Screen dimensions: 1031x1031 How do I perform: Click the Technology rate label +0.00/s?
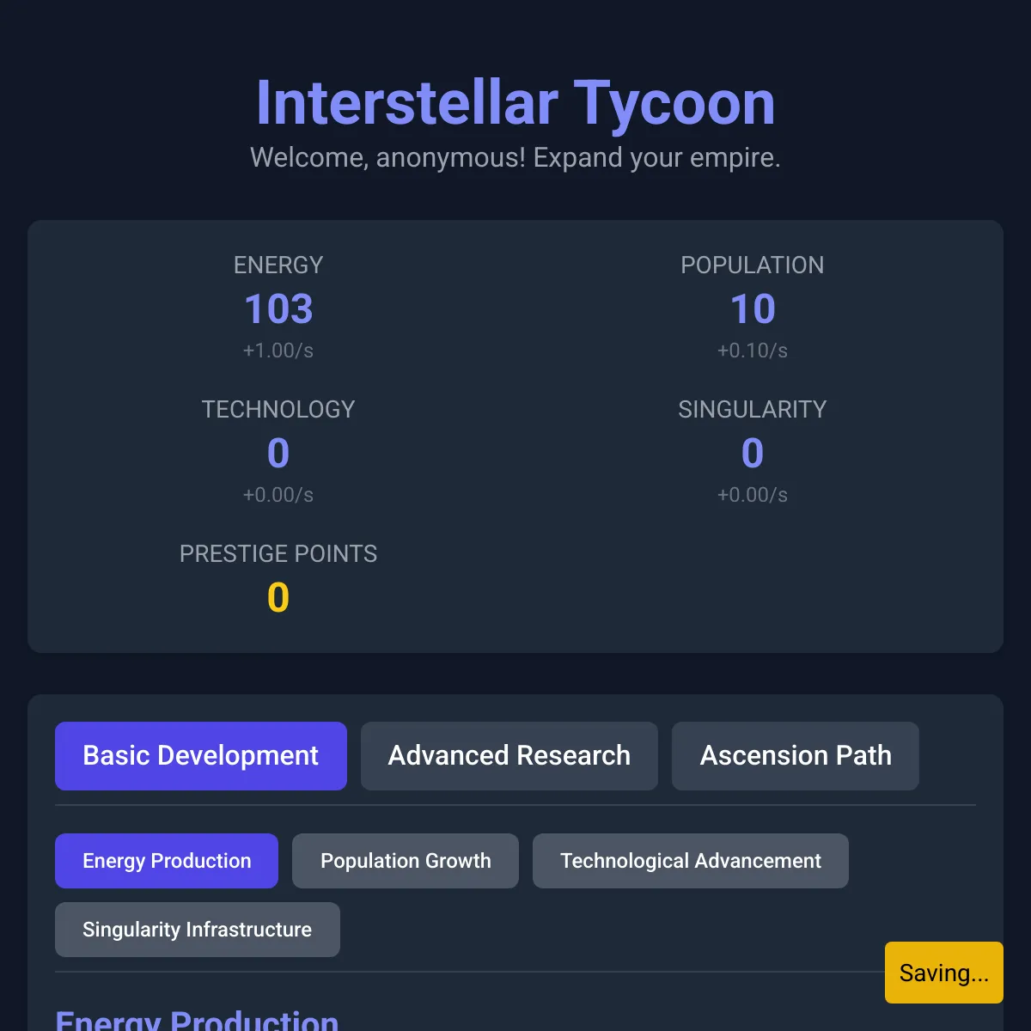click(x=278, y=495)
